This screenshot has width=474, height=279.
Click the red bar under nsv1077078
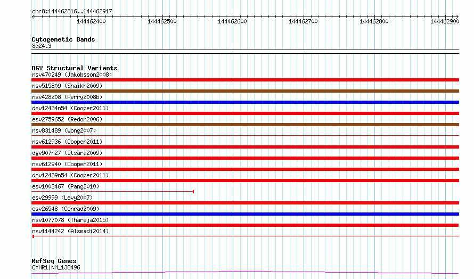245,225
